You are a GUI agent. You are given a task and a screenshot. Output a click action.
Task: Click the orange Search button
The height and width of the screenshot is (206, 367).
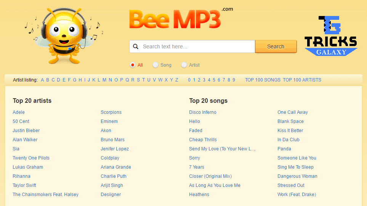click(x=276, y=46)
